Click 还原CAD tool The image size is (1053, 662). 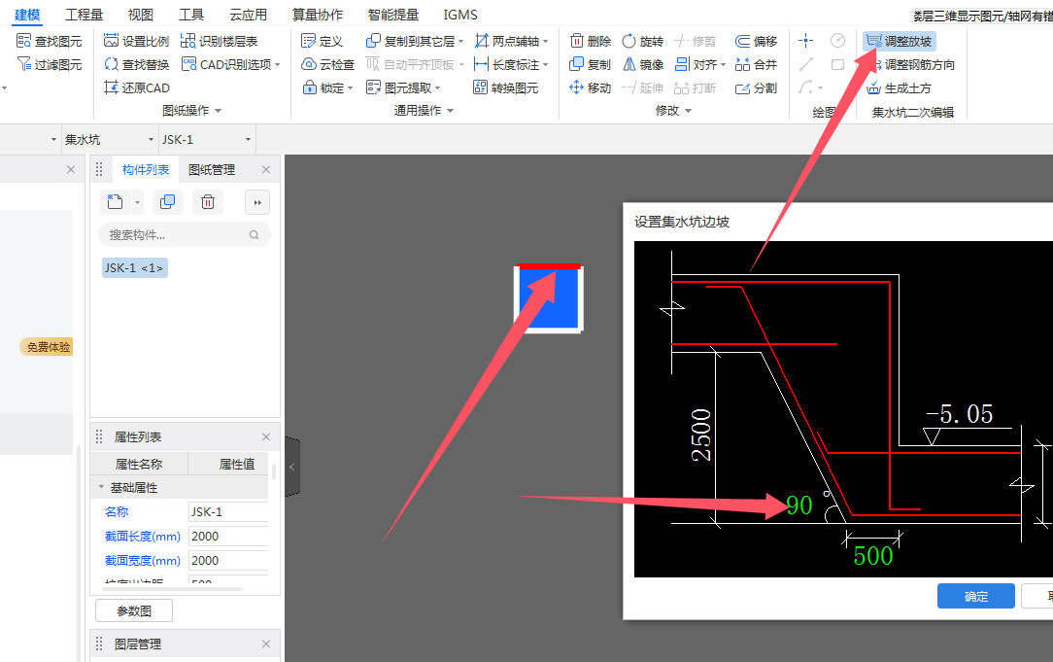point(136,88)
